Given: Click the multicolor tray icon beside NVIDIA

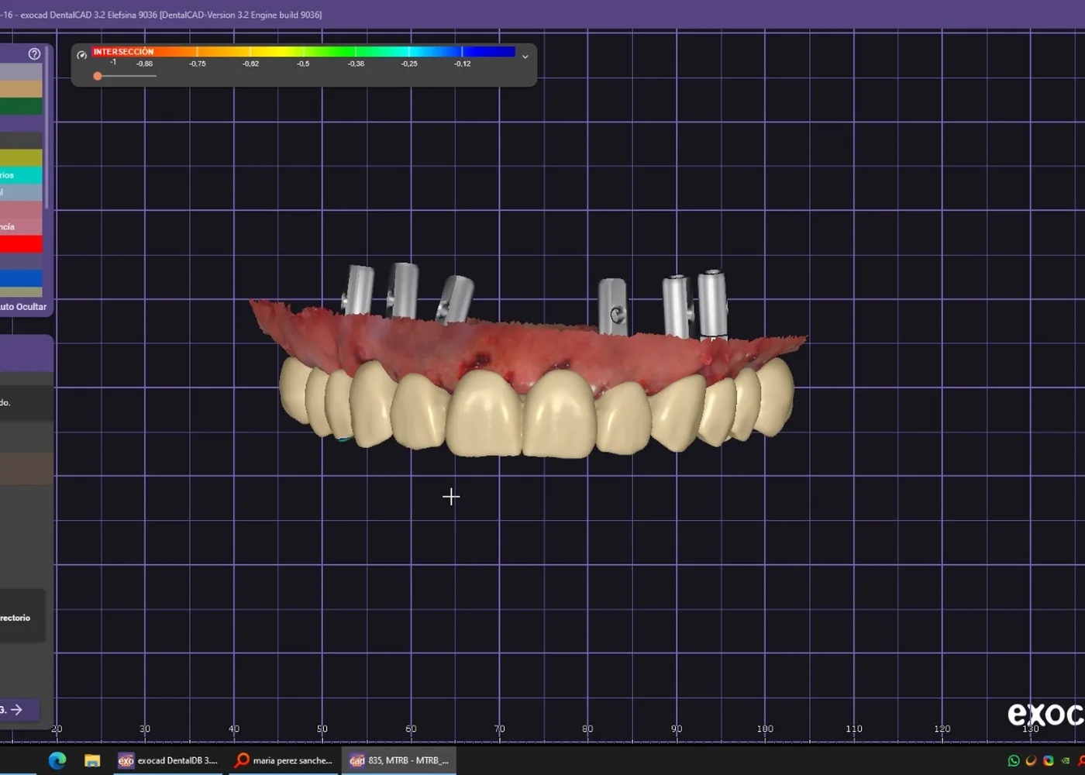Looking at the screenshot, I should pos(1049,761).
